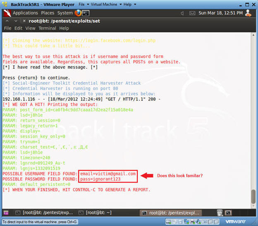Click the 'PARAM: session_key_only=0' line

[x=34, y=136]
